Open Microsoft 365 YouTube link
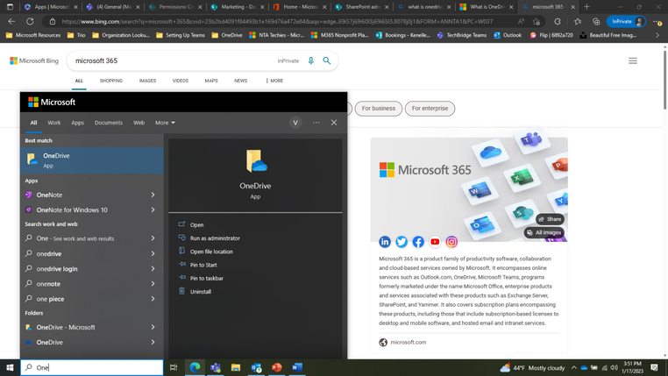The image size is (668, 376). (435, 242)
